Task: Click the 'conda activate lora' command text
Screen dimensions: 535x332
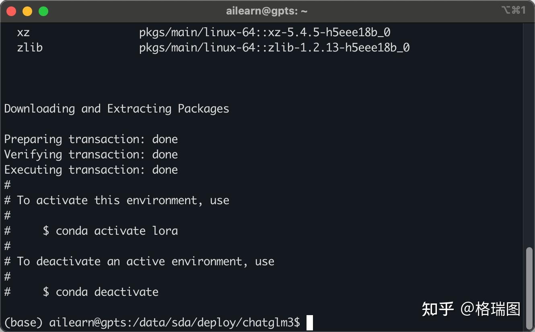Action: pyautogui.click(x=117, y=231)
